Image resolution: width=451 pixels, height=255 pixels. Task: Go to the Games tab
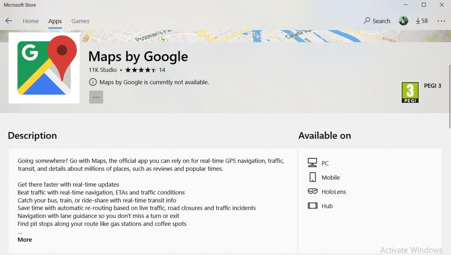coord(80,21)
